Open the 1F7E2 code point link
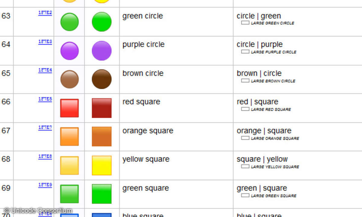 45,13
